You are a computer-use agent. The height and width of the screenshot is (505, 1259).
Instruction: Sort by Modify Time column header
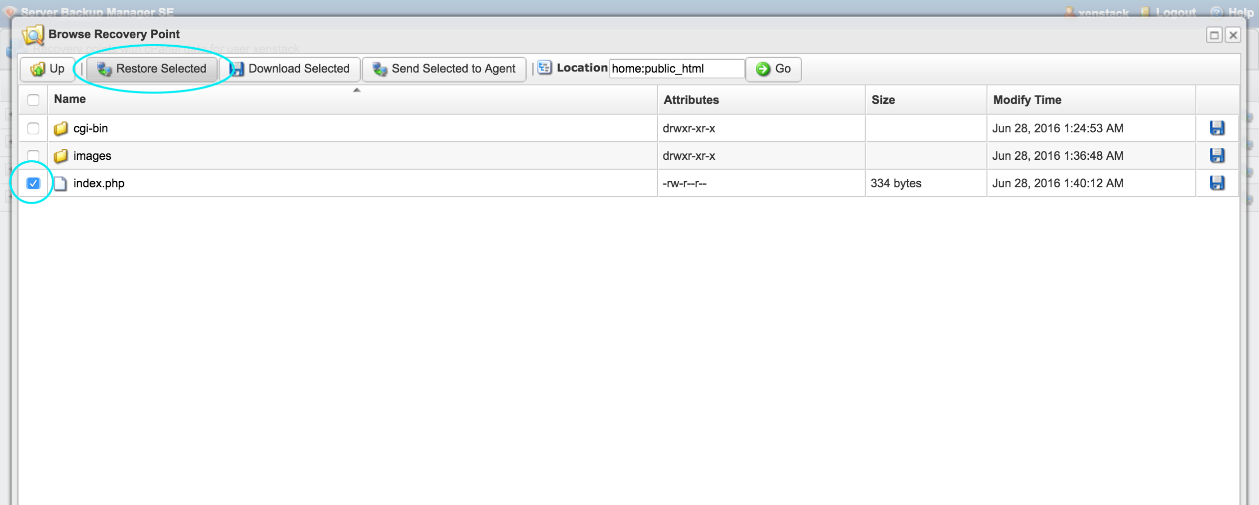[x=1027, y=100]
